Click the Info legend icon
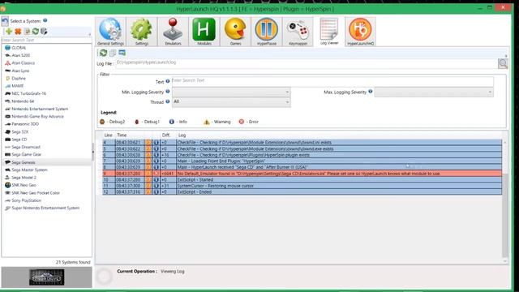 (171, 122)
